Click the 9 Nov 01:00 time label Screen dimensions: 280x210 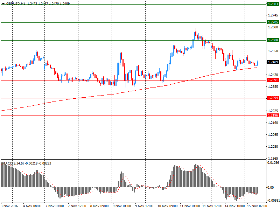coord(122,206)
